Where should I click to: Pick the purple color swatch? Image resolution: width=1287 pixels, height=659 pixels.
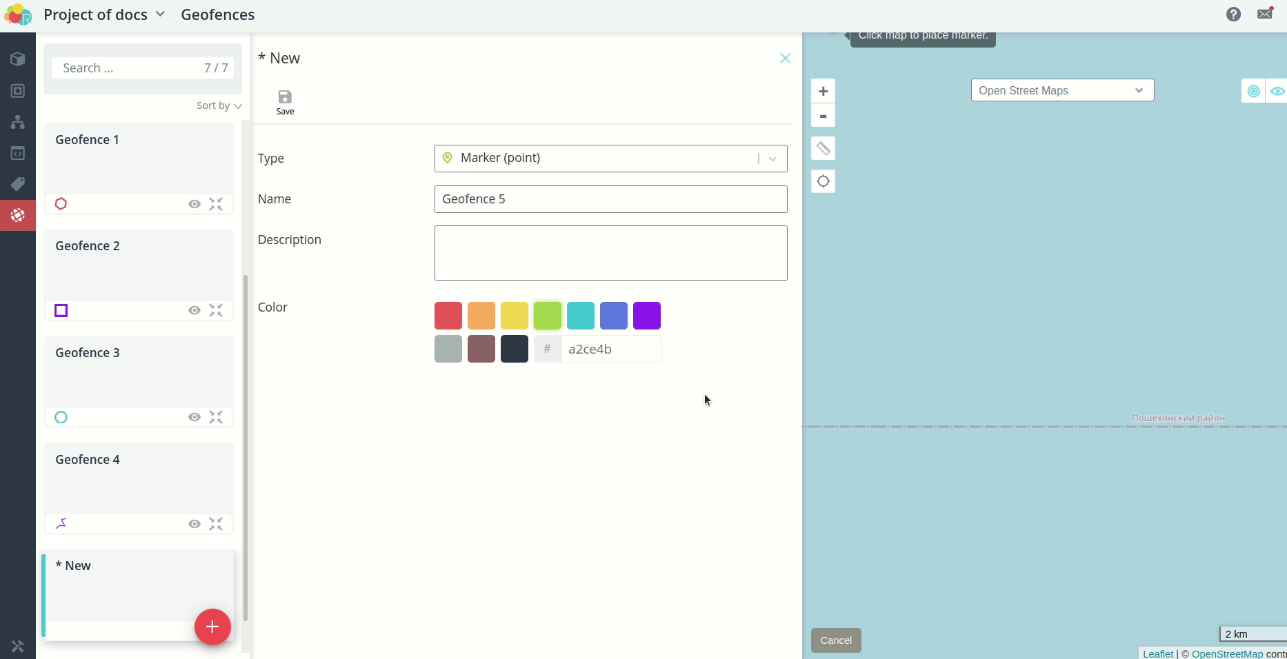(646, 316)
